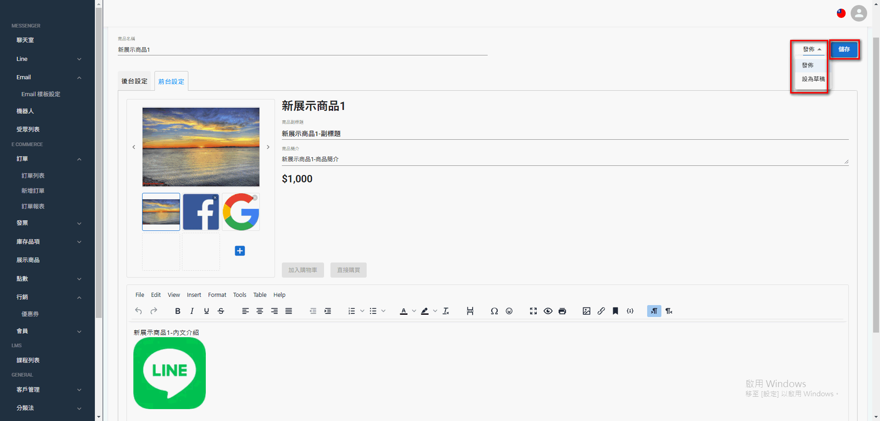Insert an anchor bookmark
Viewport: 880px width, 421px height.
616,311
